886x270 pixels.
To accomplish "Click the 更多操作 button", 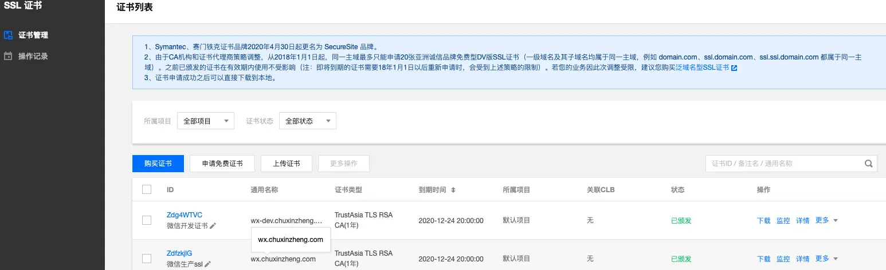I will [344, 164].
